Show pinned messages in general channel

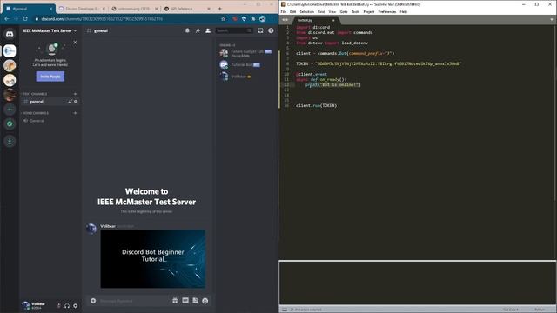(198, 31)
